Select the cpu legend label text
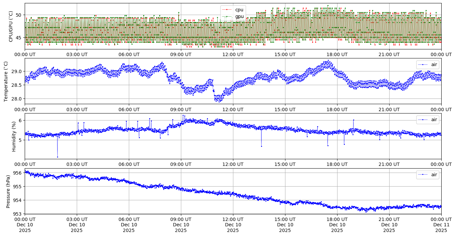The image size is (455, 236). point(239,10)
